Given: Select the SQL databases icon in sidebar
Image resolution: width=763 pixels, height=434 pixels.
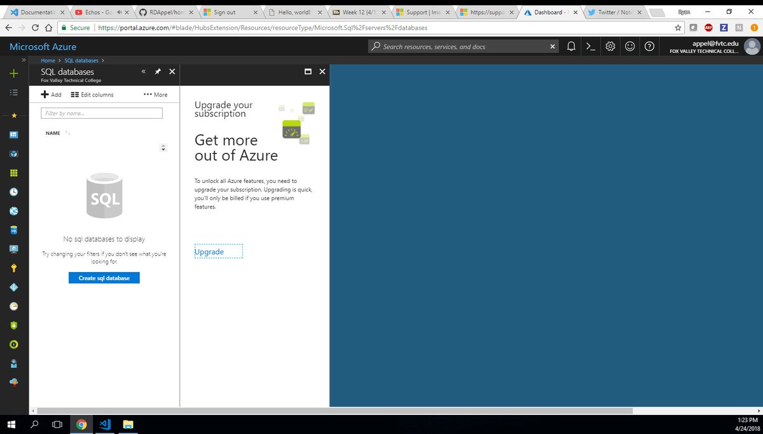Looking at the screenshot, I should tap(14, 230).
